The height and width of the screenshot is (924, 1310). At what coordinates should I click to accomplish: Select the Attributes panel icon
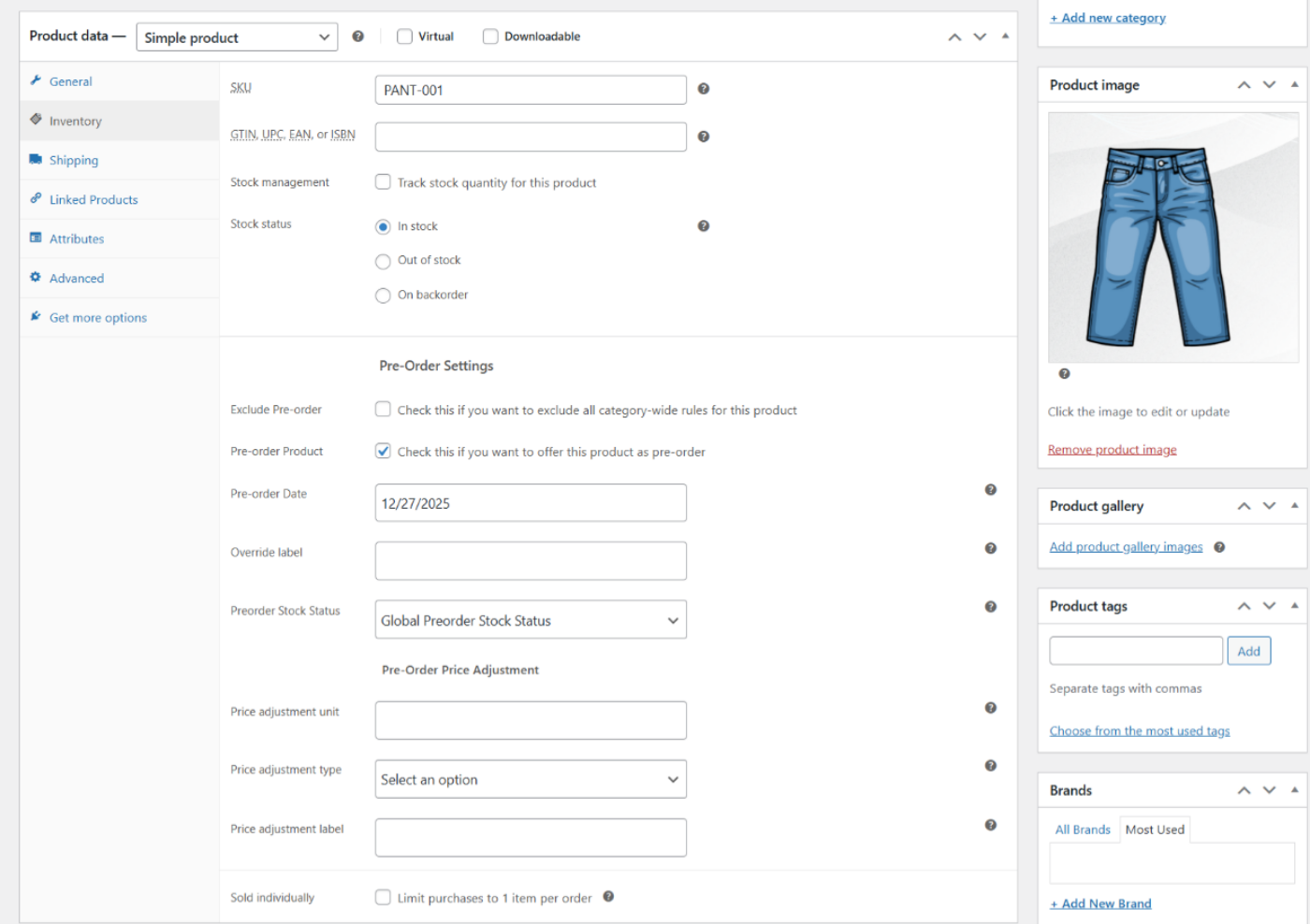[x=35, y=238]
